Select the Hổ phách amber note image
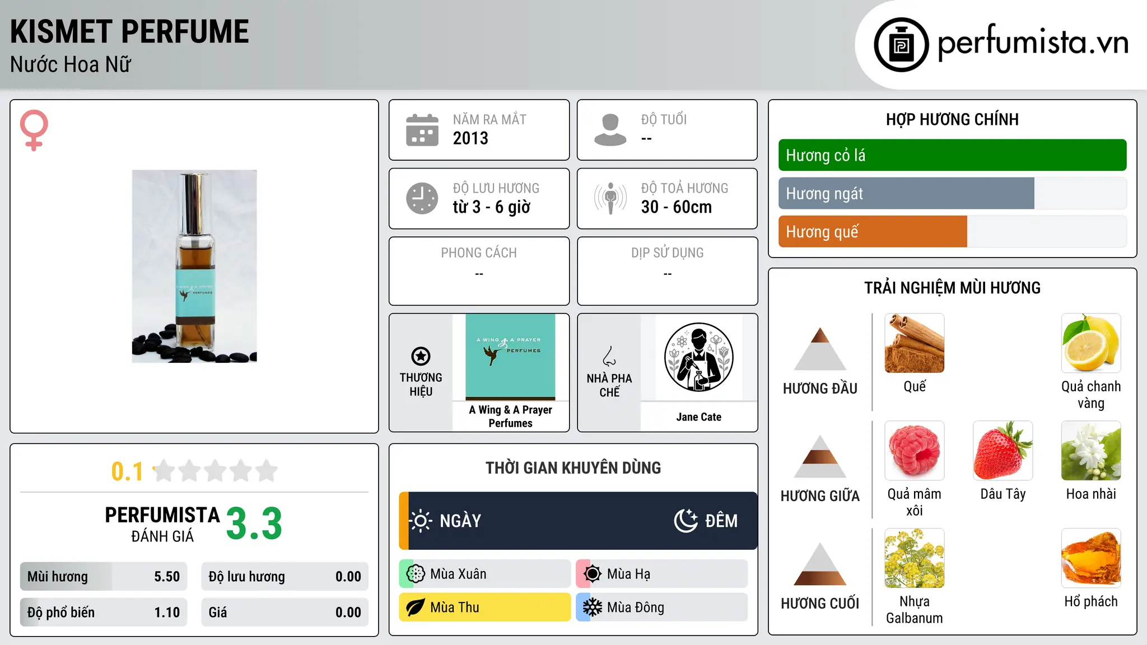The height and width of the screenshot is (645, 1147). (x=1091, y=558)
